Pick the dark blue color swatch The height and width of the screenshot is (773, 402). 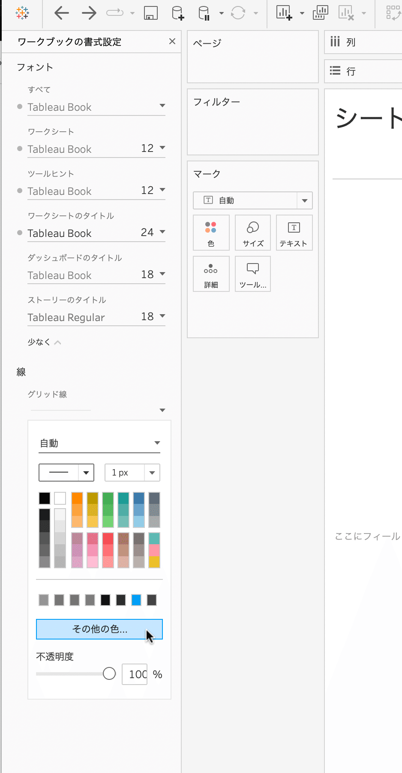[x=139, y=498]
